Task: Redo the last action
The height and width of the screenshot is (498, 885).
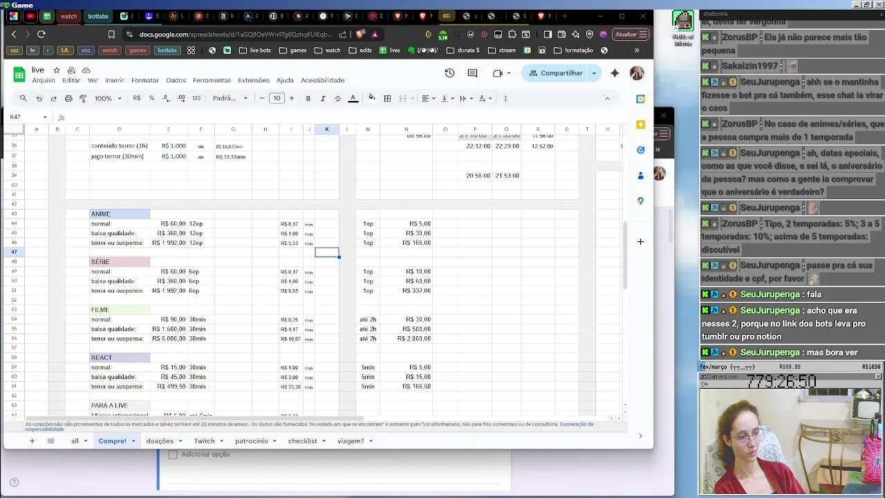Action: pyautogui.click(x=53, y=98)
